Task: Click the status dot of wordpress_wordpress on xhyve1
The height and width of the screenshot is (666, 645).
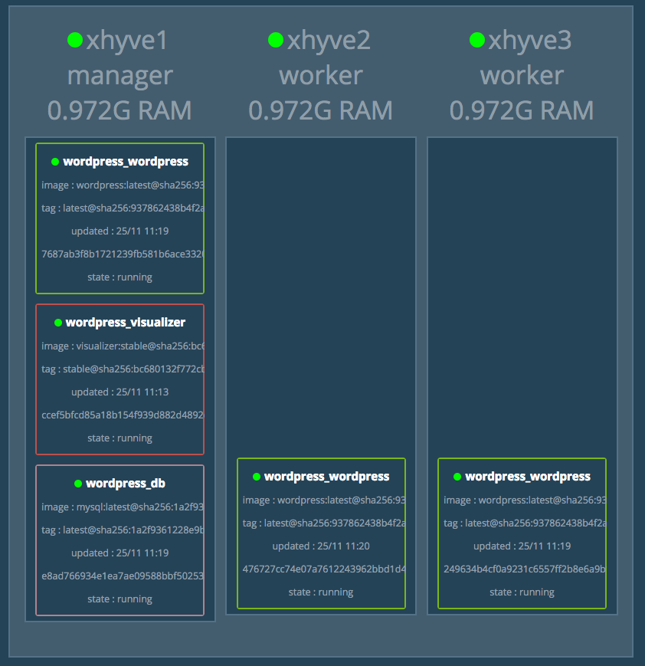Action: 55,162
